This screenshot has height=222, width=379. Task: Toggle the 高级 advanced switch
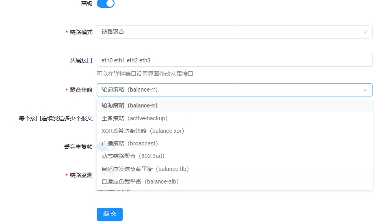click(105, 4)
